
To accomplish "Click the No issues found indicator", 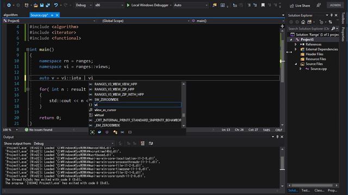I will point(39,130).
